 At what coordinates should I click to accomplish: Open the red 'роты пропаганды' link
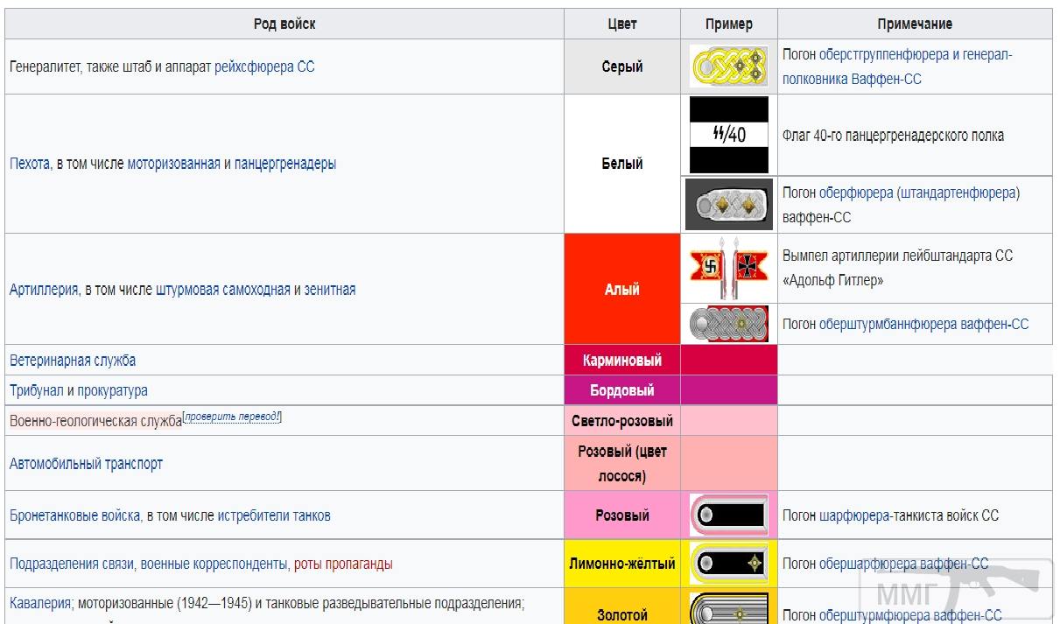(343, 564)
